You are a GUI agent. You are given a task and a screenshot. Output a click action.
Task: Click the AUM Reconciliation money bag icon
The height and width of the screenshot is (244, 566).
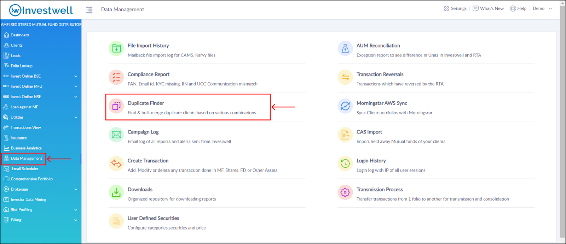345,49
